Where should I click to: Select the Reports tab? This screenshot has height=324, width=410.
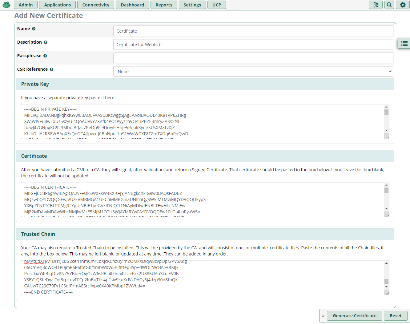[164, 5]
